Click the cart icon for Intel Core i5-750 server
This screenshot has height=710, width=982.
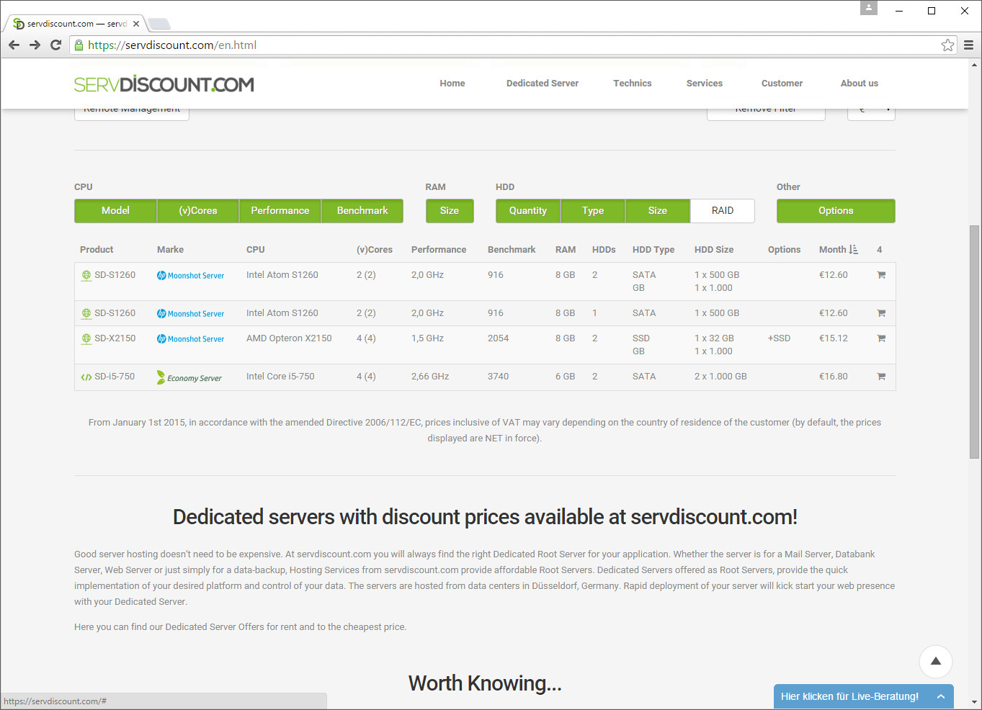coord(880,377)
